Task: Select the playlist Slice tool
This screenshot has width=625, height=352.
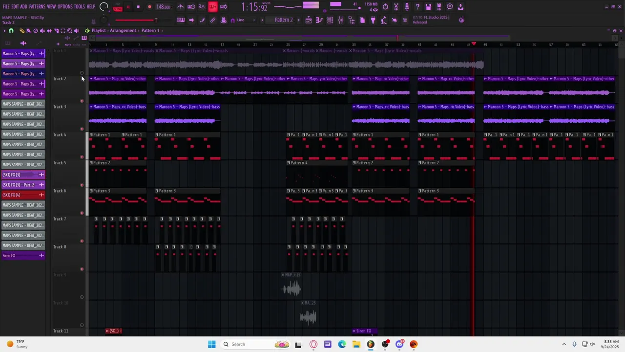Action: 56,31
